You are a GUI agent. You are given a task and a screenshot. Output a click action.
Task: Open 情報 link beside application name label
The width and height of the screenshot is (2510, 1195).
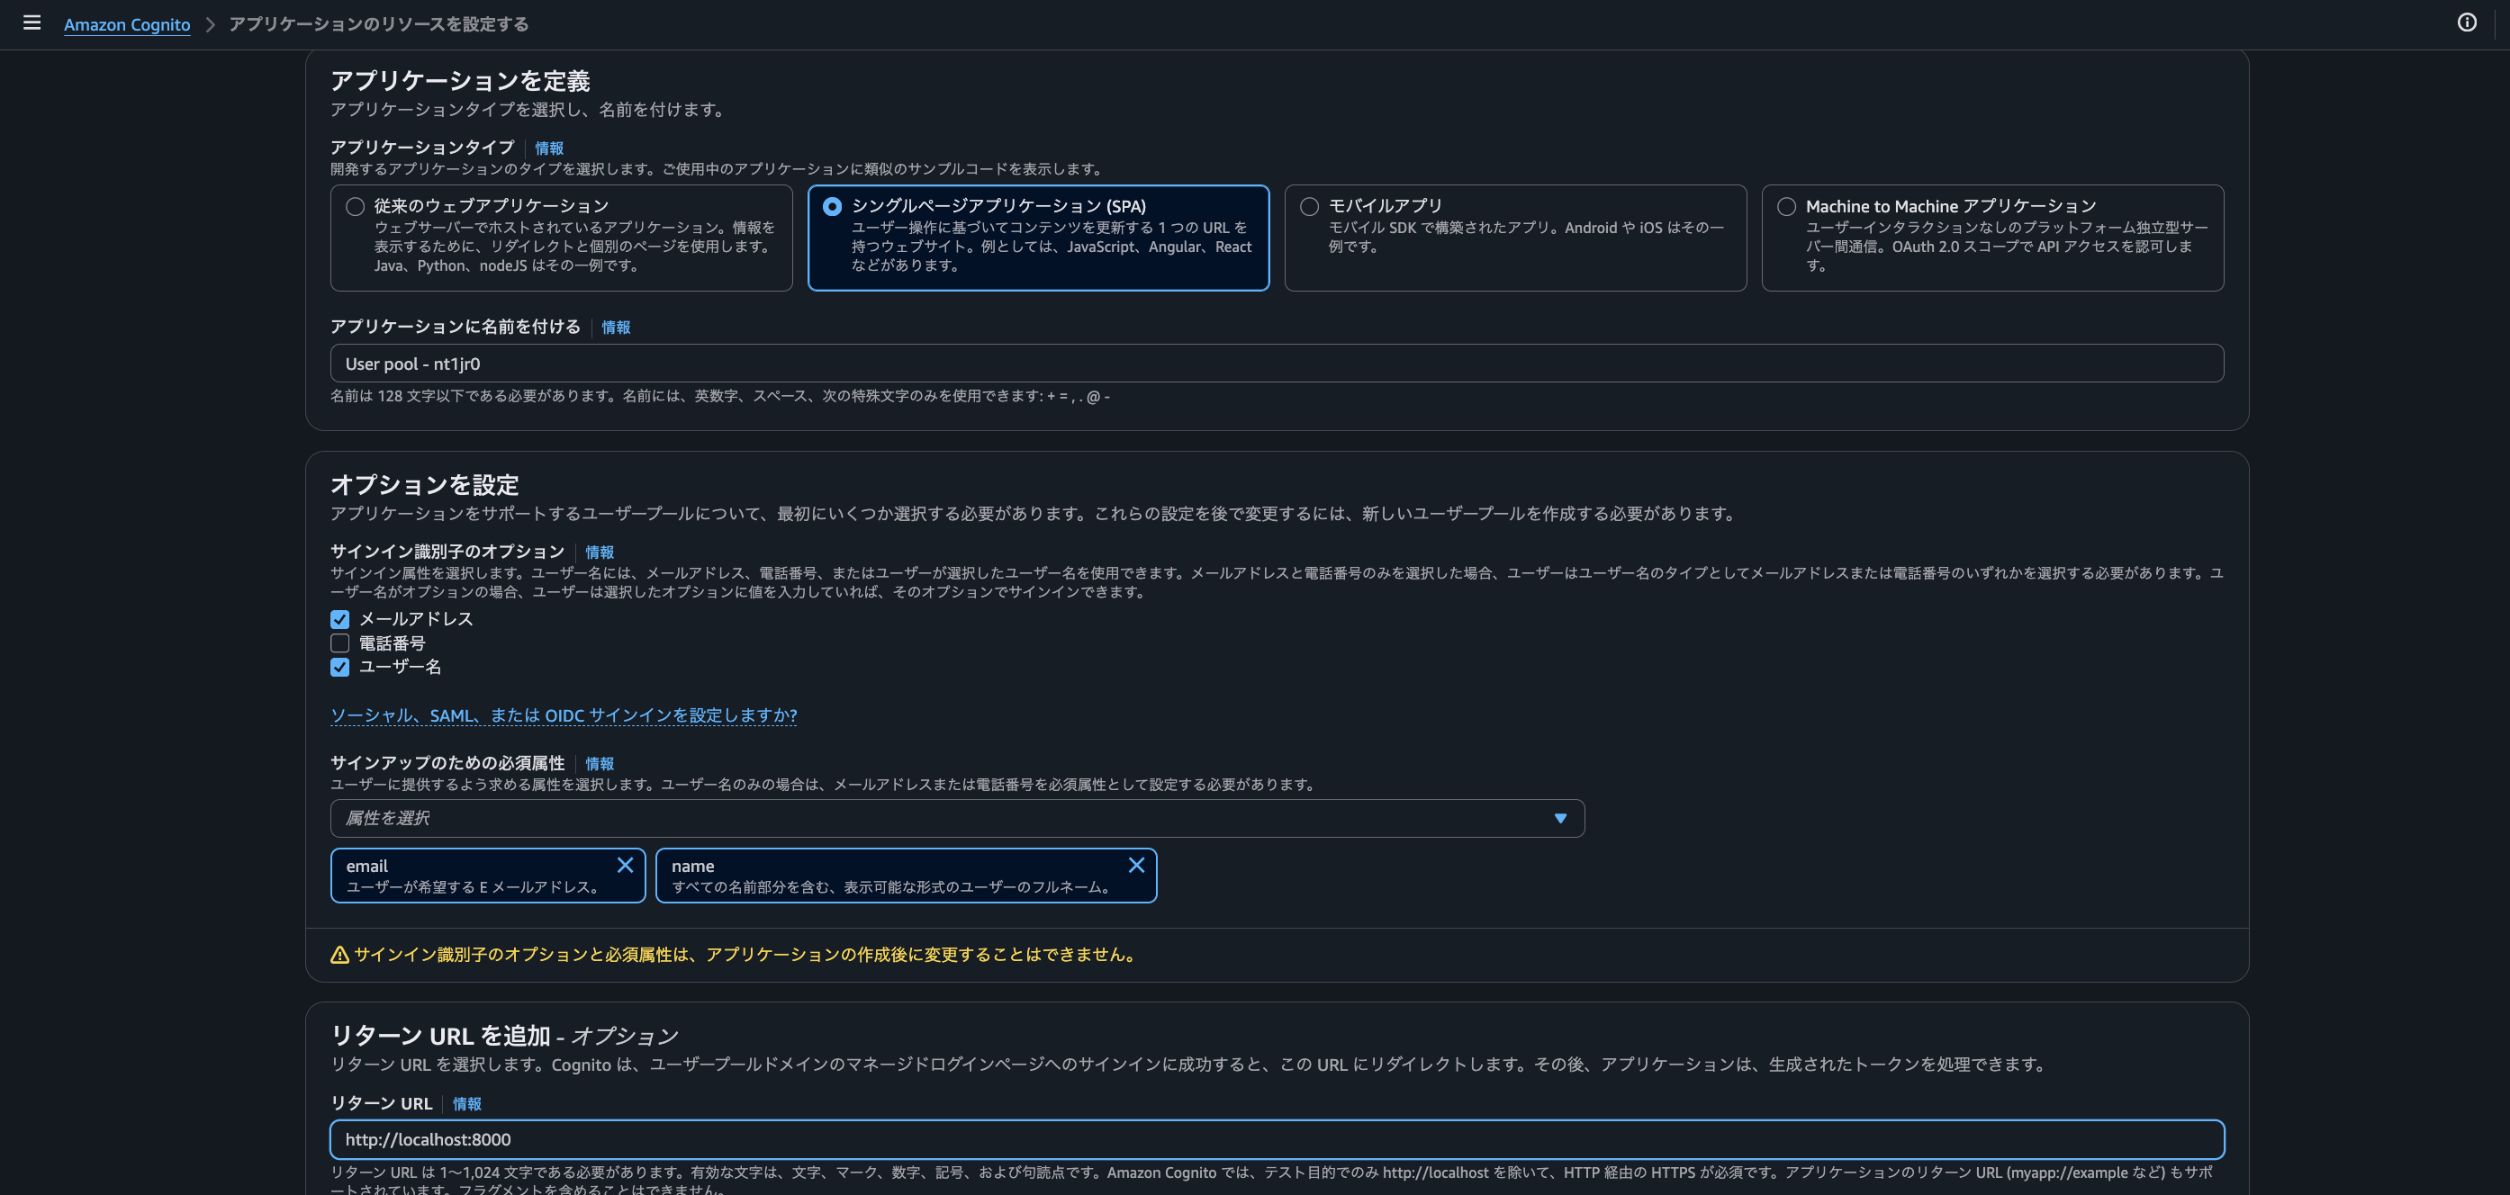pyautogui.click(x=616, y=328)
